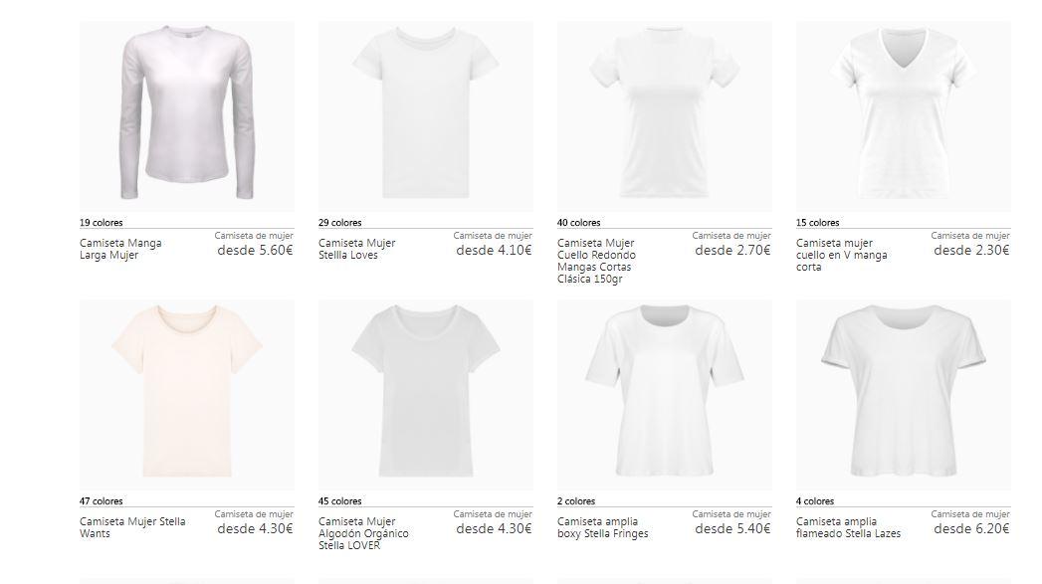
Task: Click Camiseta Mujer Cuello Redondo Mangas Cortas title
Action: (596, 261)
